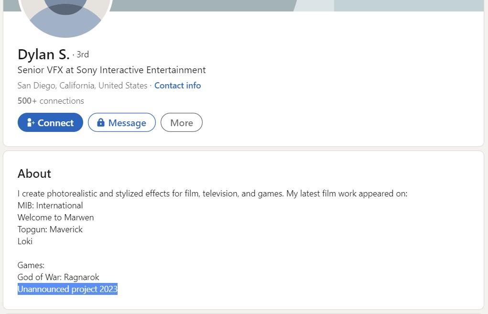Image resolution: width=488 pixels, height=314 pixels.
Task: Click the Senior VFX at Sony headline
Action: pos(111,70)
